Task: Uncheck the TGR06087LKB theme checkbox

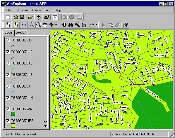Action: [x=8, y=75]
